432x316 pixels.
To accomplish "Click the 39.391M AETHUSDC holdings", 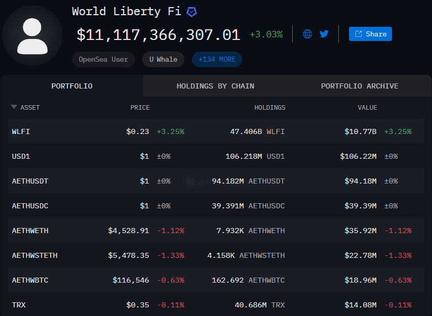I will (248, 206).
